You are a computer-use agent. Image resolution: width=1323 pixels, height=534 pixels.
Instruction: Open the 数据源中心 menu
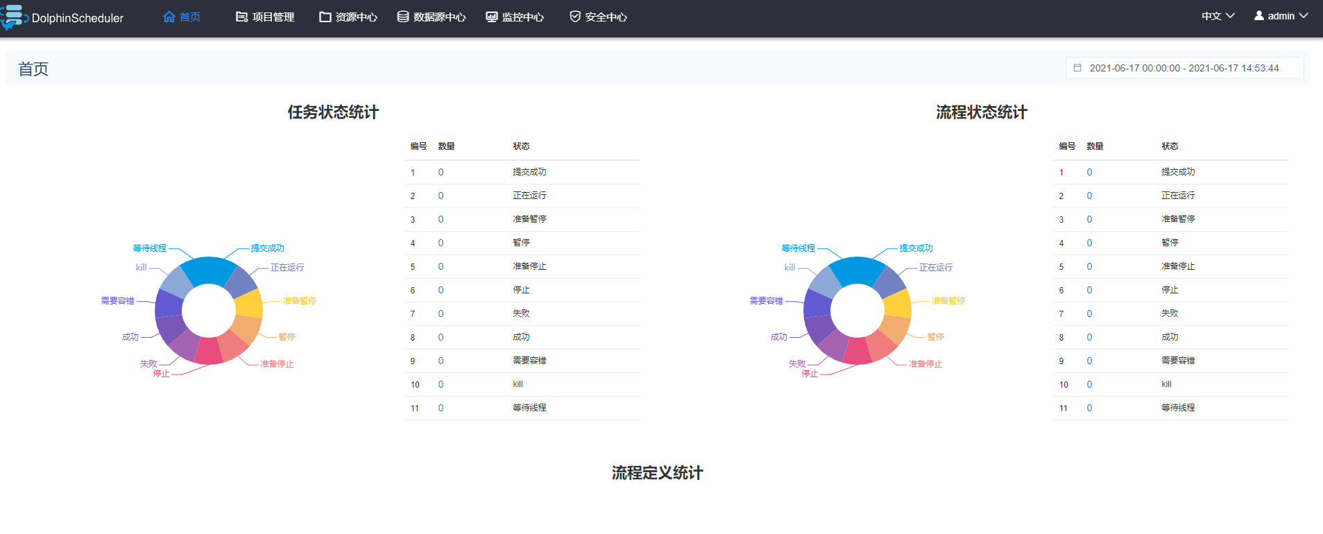click(432, 17)
